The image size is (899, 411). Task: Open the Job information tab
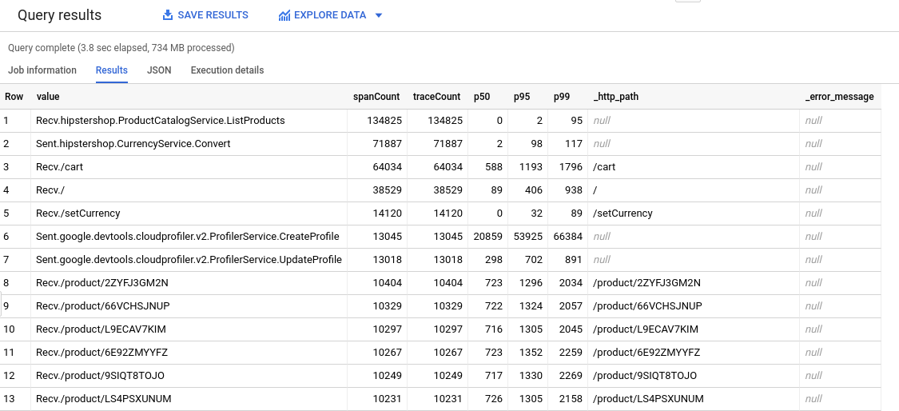(x=42, y=70)
